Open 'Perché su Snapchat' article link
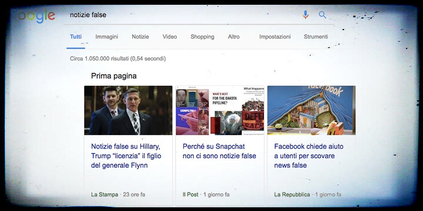423x211 pixels. coord(219,151)
